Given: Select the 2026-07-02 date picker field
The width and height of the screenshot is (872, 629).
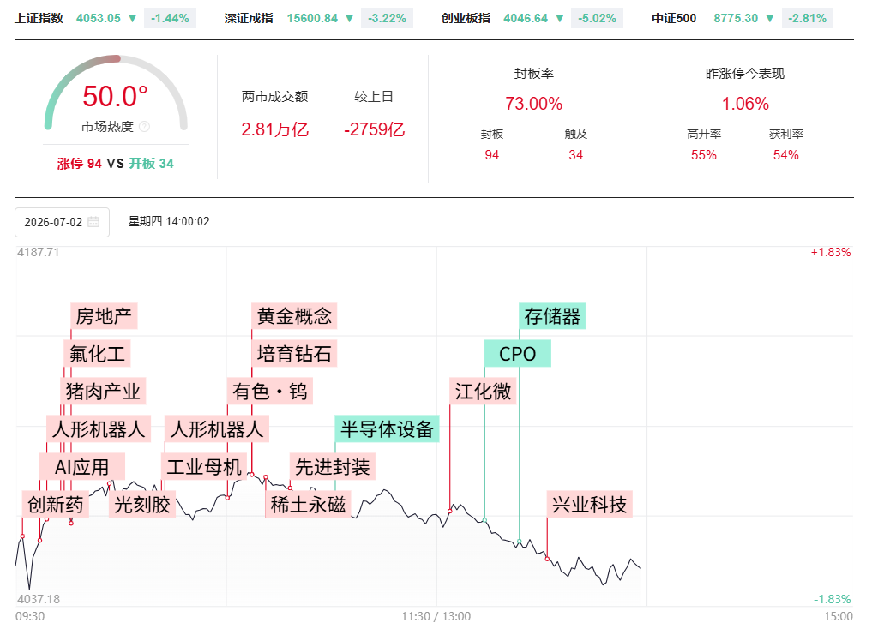Looking at the screenshot, I should click(63, 222).
